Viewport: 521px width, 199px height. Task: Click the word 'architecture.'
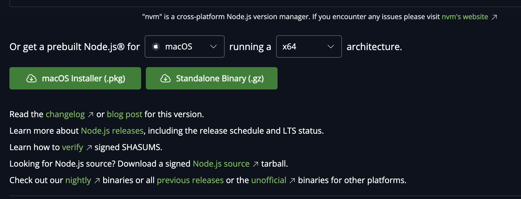coord(374,47)
